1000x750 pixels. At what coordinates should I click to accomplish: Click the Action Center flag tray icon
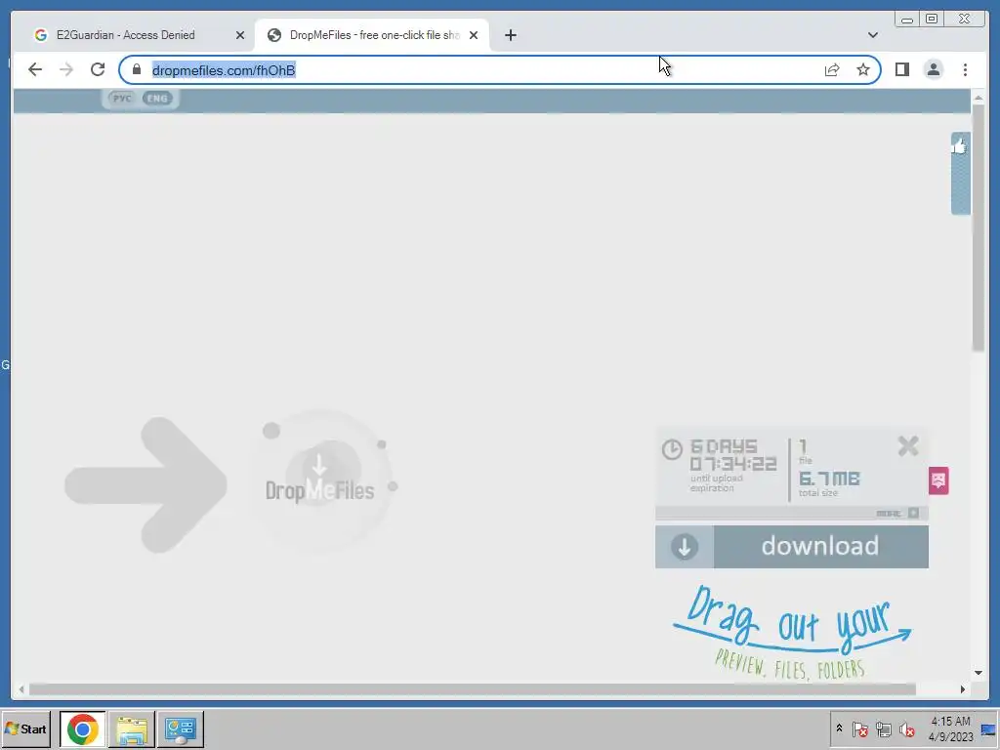[859, 729]
